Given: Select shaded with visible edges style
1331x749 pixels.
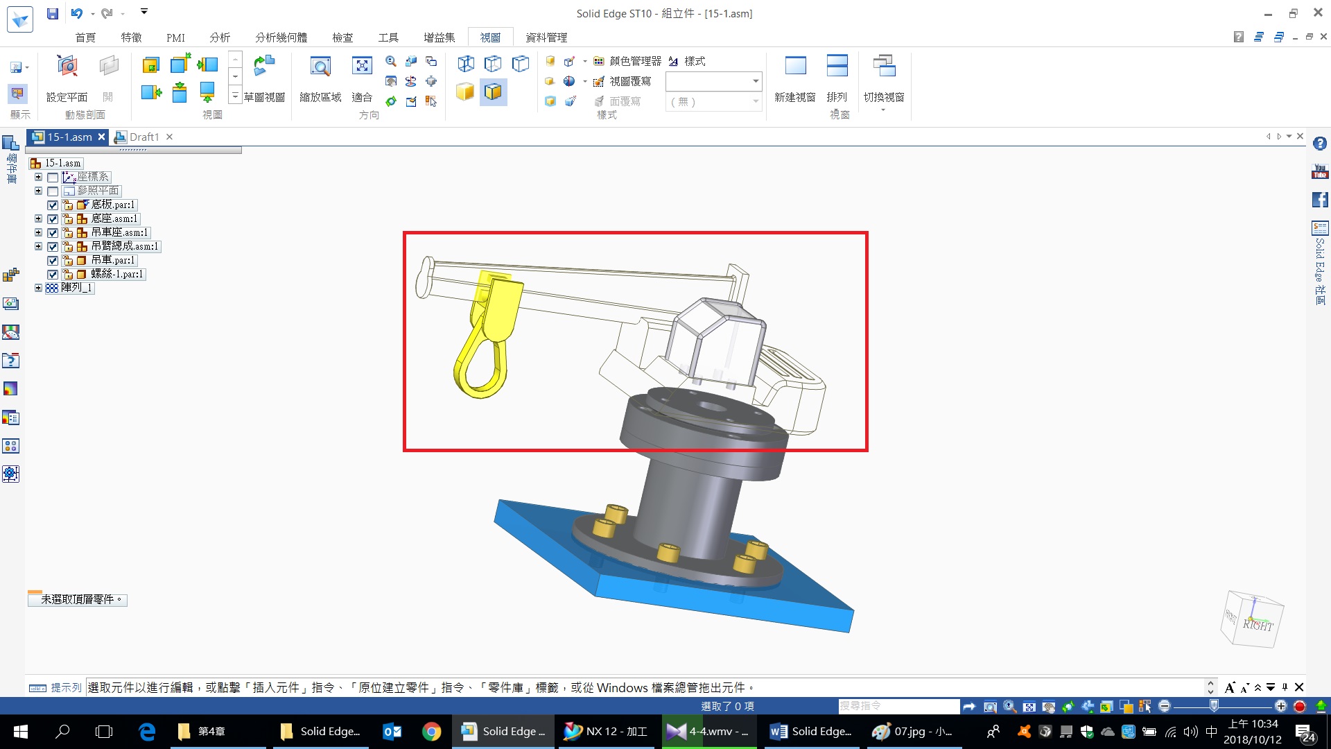Looking at the screenshot, I should (x=493, y=92).
